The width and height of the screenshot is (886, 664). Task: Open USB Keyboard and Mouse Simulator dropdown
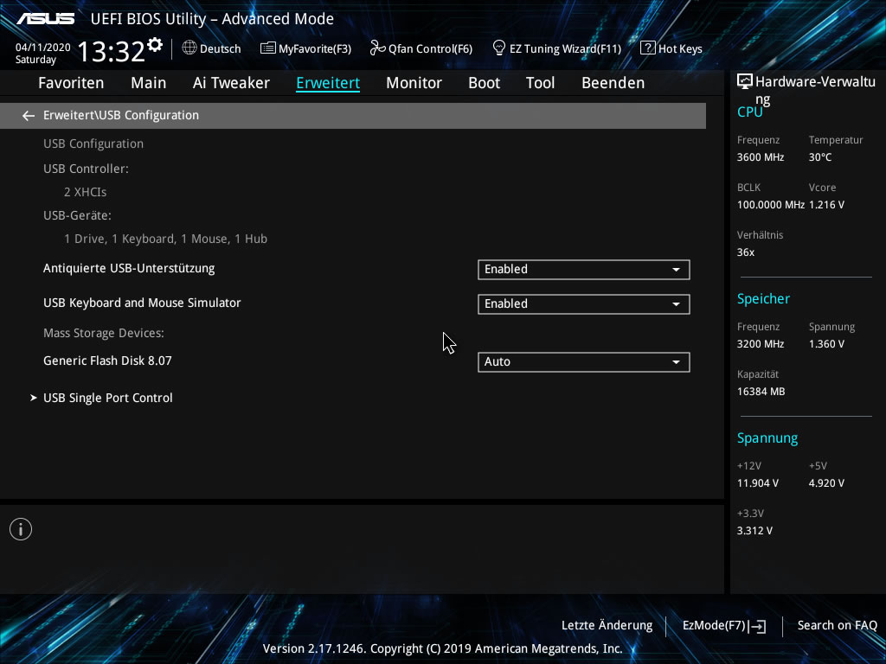click(584, 303)
